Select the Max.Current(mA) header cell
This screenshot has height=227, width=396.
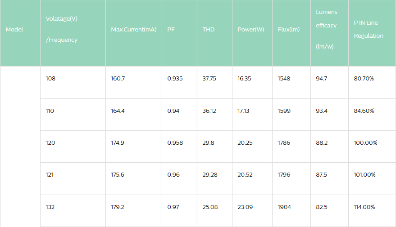point(133,30)
